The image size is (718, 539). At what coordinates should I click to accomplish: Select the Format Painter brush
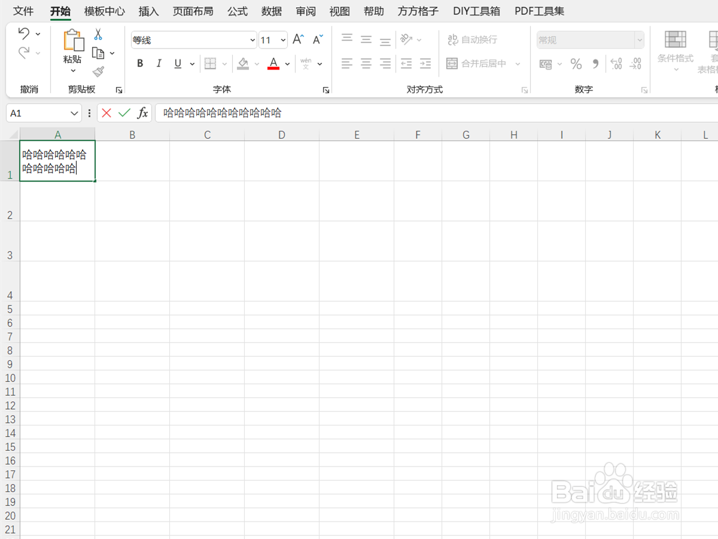tap(98, 72)
